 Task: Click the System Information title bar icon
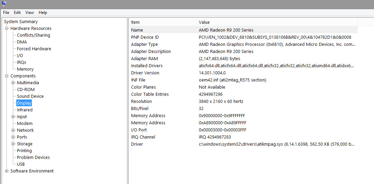coord(4,3)
